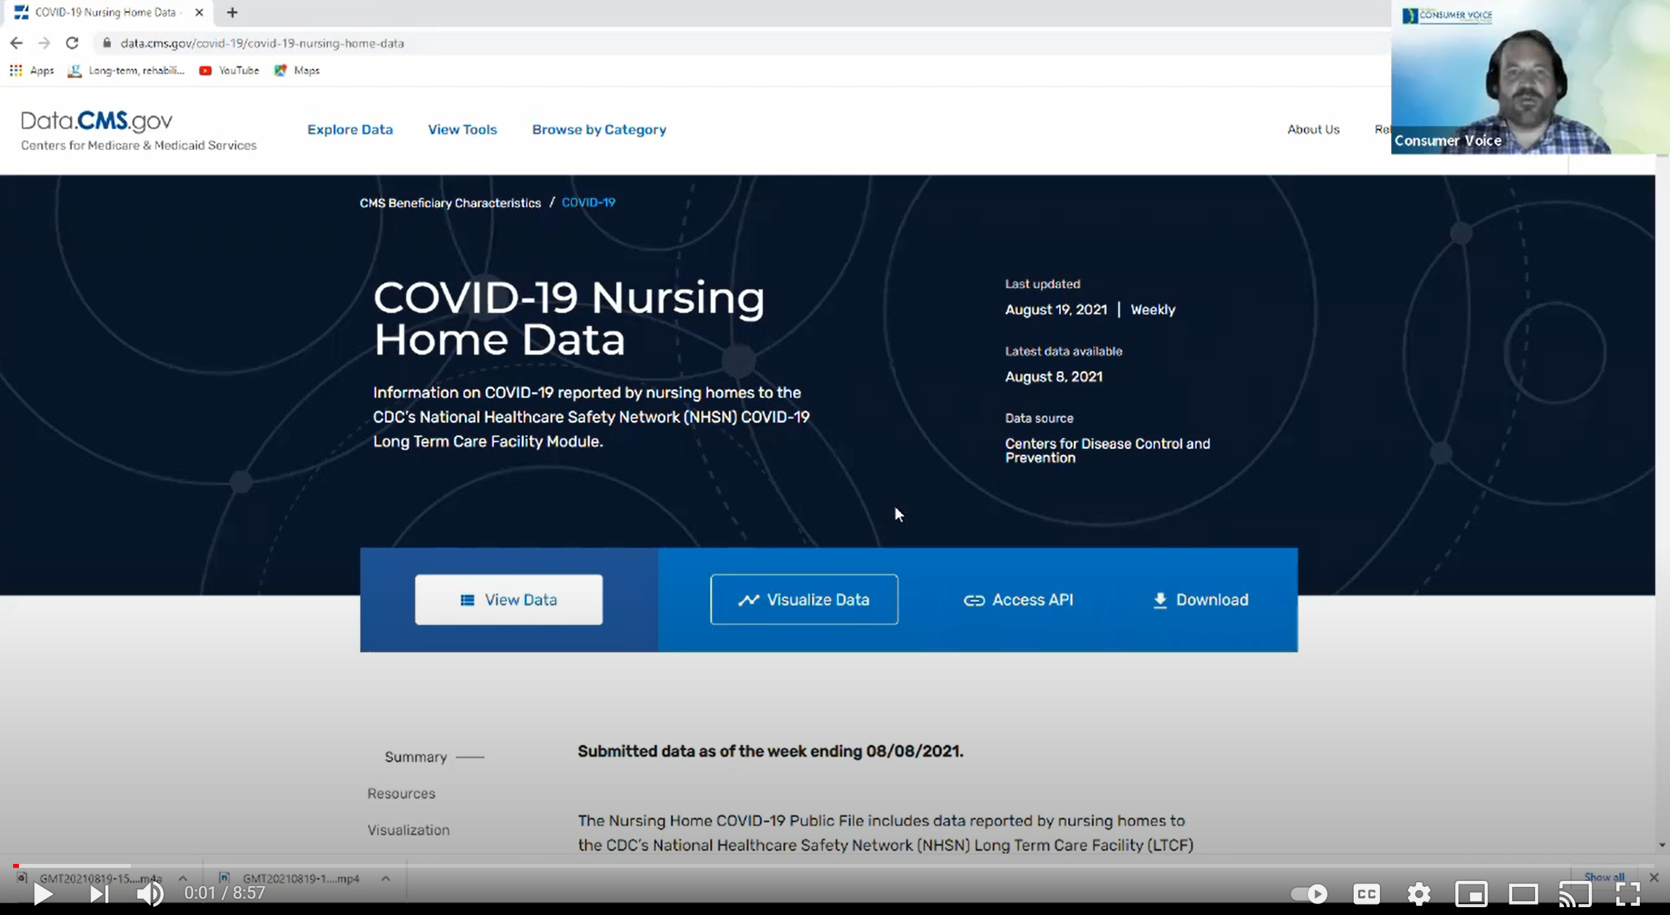
Task: Click the address bar URL
Action: [262, 43]
